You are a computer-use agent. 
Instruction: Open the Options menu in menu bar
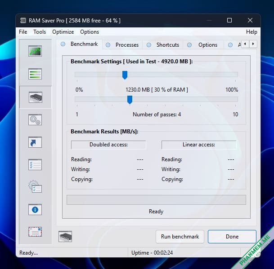pyautogui.click(x=90, y=32)
